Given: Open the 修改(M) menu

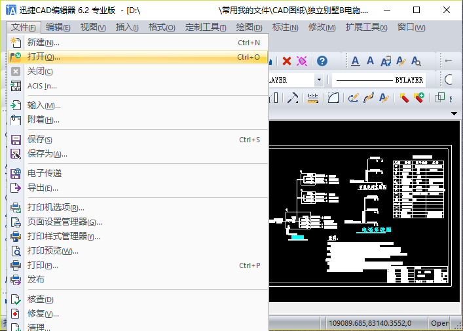Looking at the screenshot, I should (322, 27).
